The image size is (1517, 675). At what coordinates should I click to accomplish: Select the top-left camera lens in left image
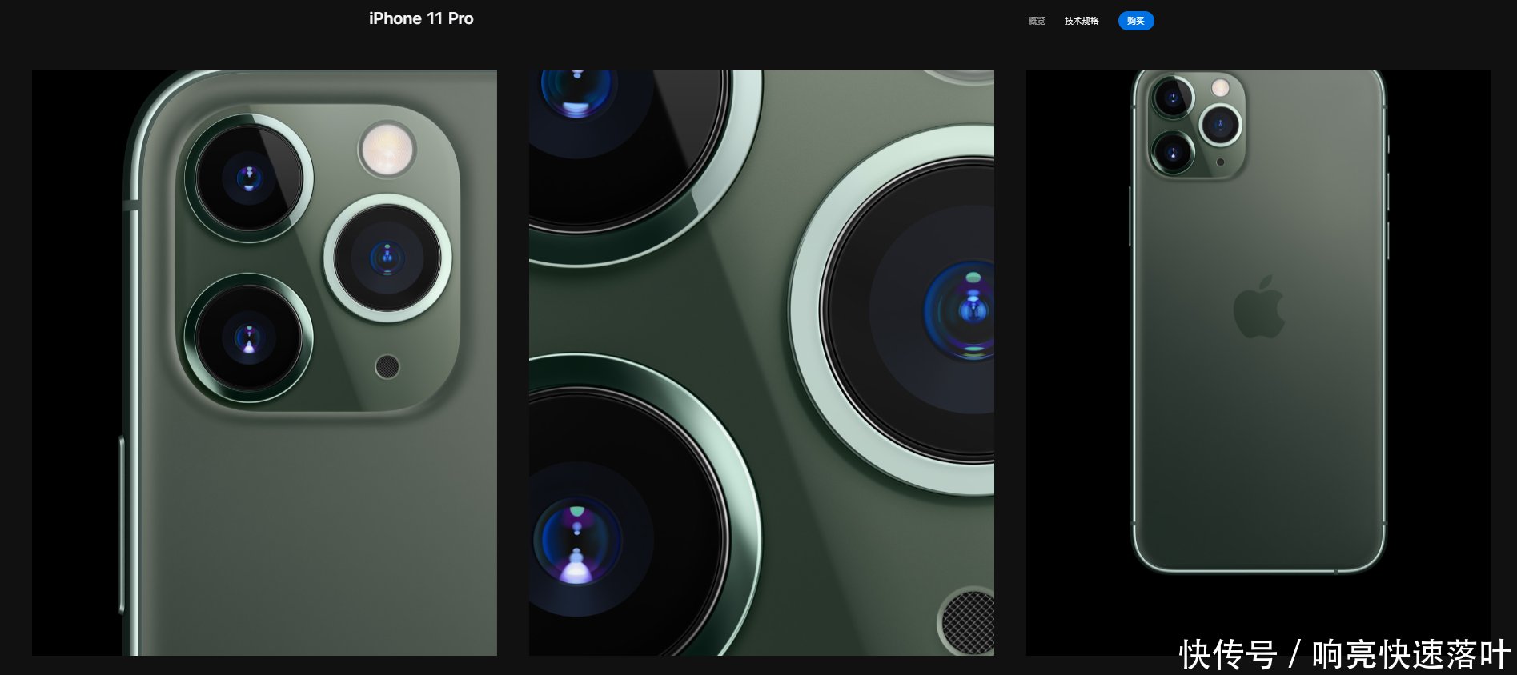point(249,178)
